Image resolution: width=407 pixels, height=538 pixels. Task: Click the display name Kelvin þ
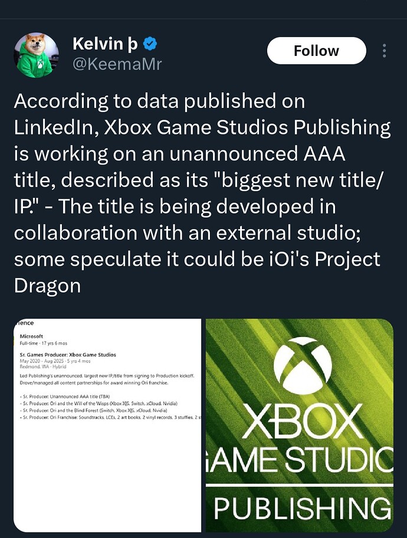tap(104, 42)
